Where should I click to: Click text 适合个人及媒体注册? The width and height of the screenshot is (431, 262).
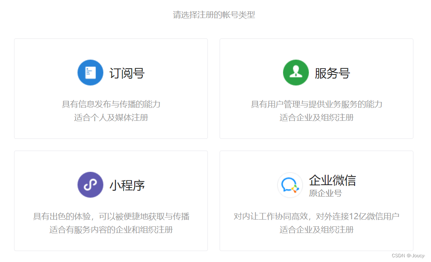(111, 118)
